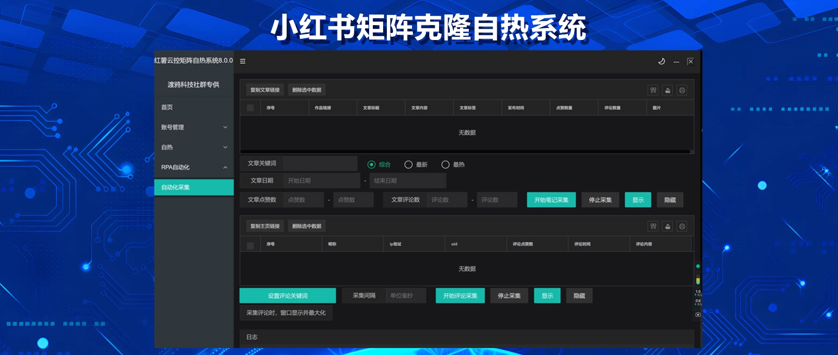Select the 最新 radio option

click(x=408, y=165)
